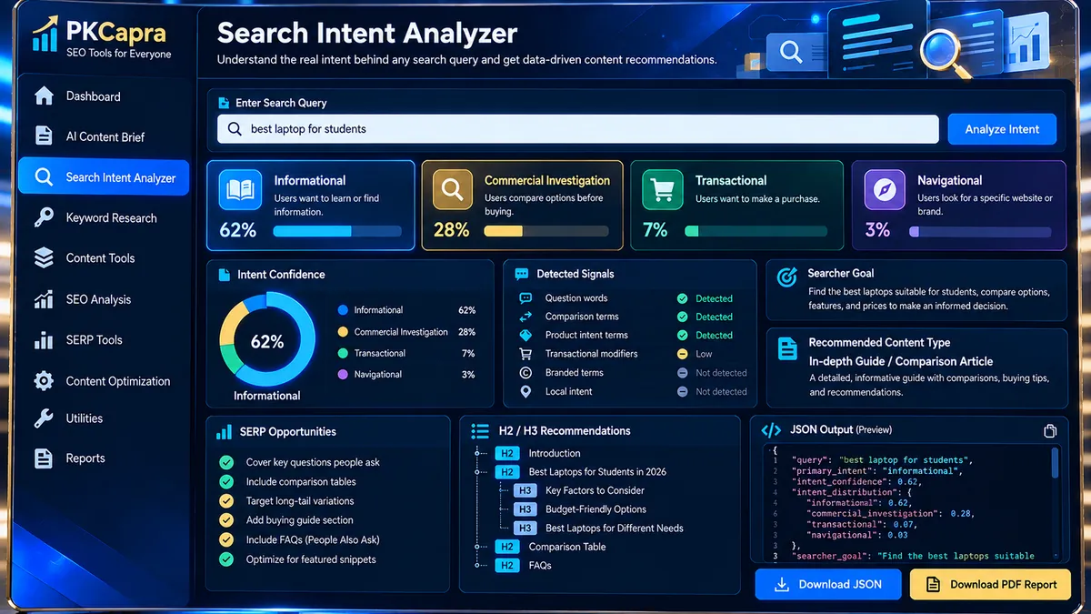Click the search query input field
The height and width of the screenshot is (614, 1091).
(578, 129)
